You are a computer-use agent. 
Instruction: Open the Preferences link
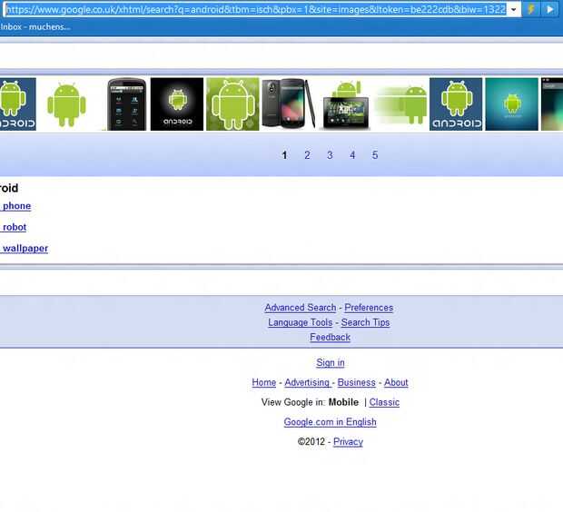coord(369,308)
